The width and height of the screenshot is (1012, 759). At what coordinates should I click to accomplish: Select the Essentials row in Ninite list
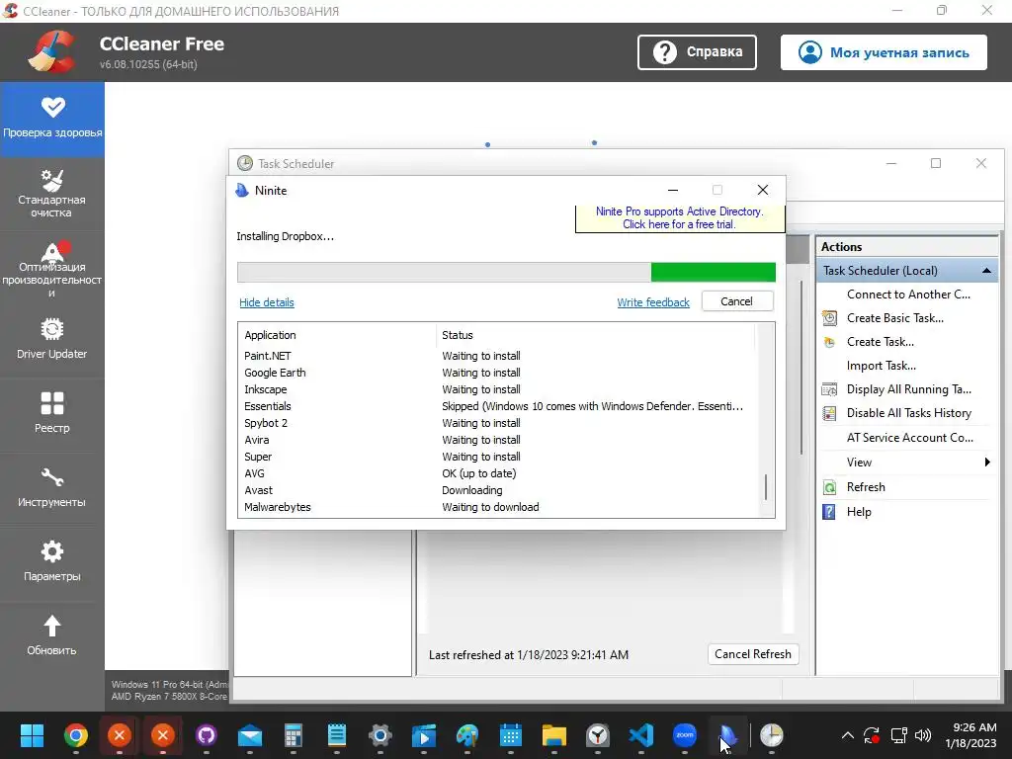497,406
